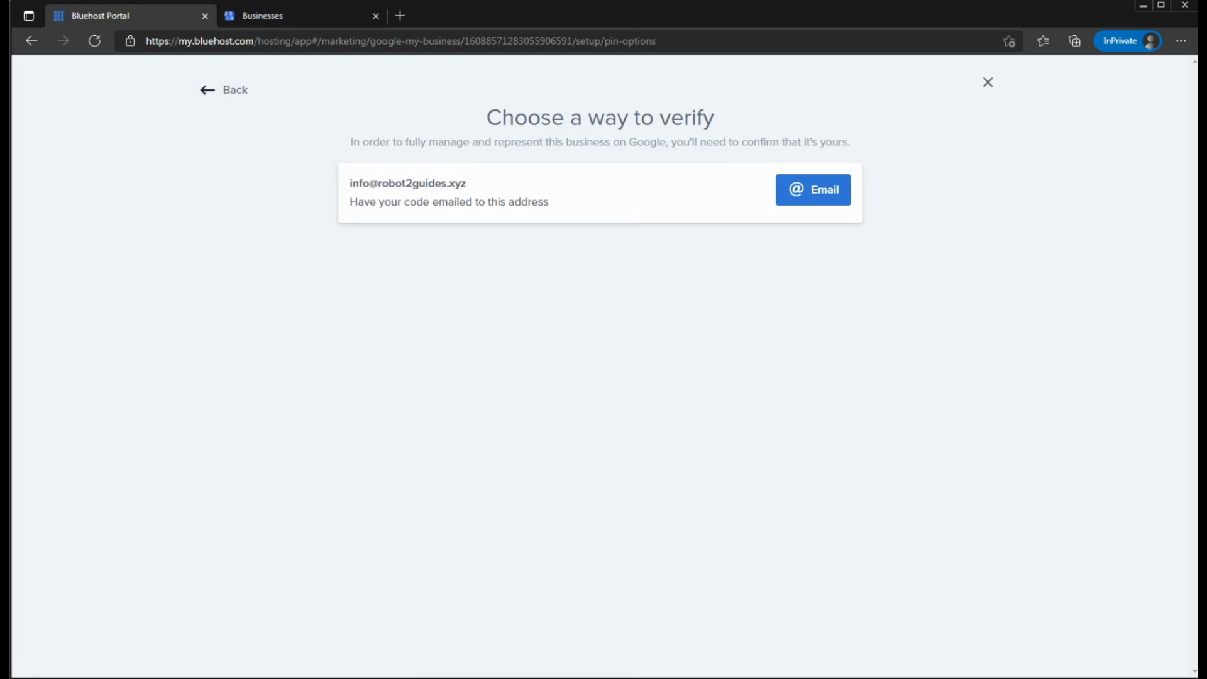Select the Bluehost Portal tab
1207x679 pixels.
[x=126, y=16]
